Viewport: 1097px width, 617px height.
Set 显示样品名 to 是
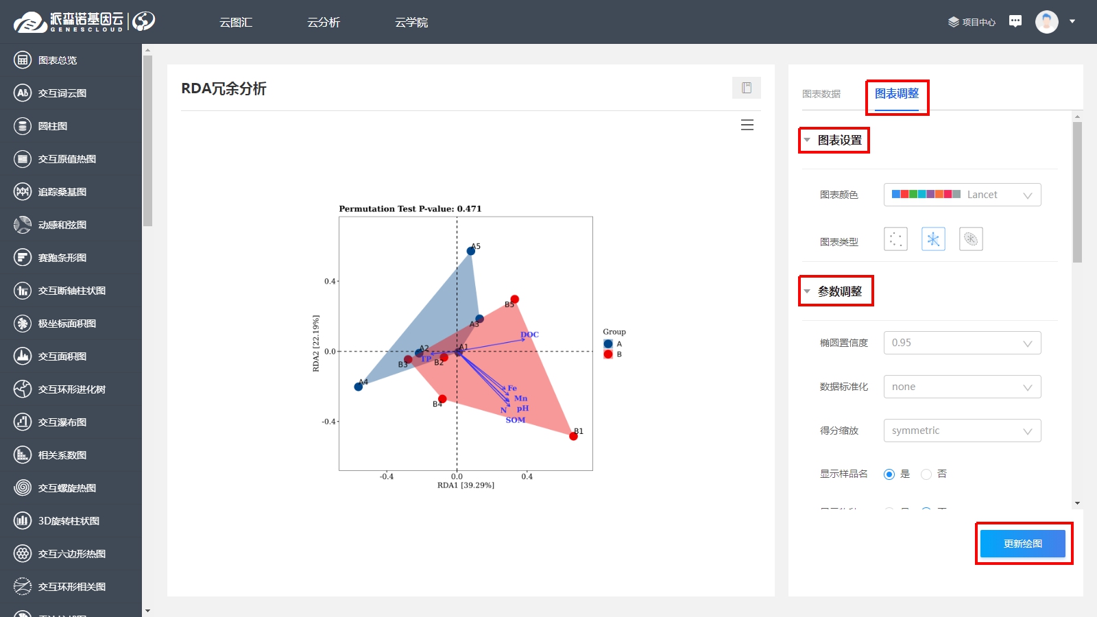pyautogui.click(x=889, y=474)
